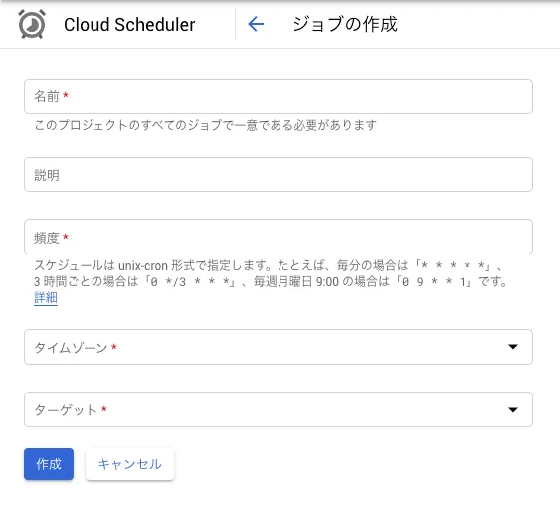Click the 頻度 frequency input field

point(279,237)
